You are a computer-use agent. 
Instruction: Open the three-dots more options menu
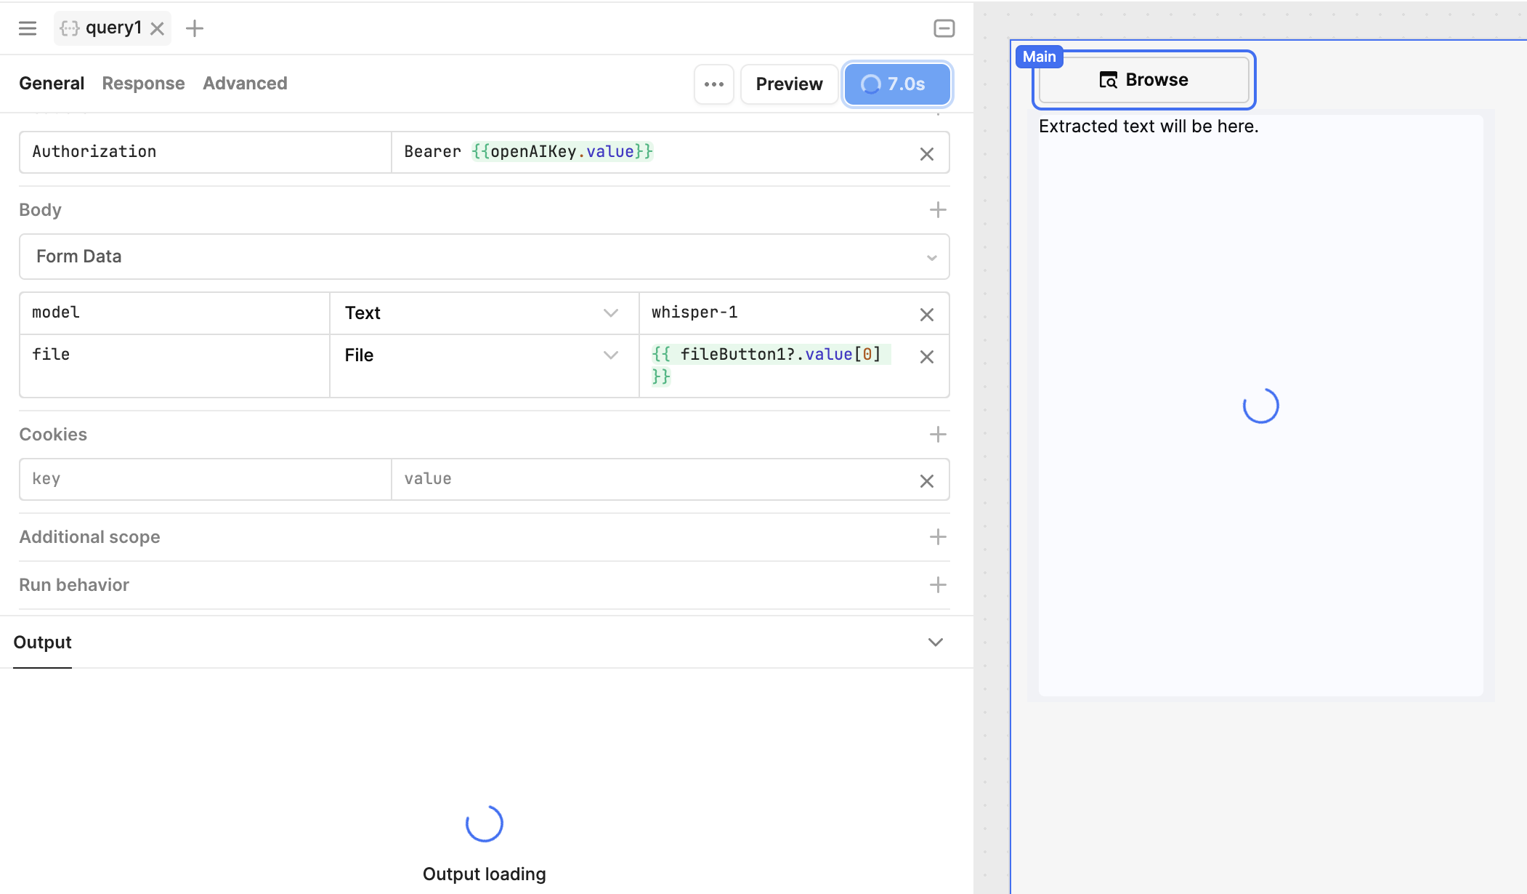(x=713, y=84)
